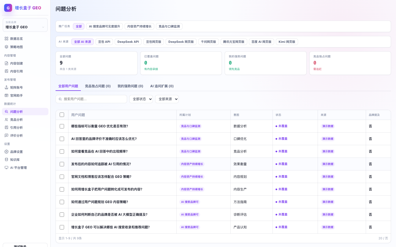Click the 竞品分析 people icon
The height and width of the screenshot is (247, 396).
click(x=7, y=120)
